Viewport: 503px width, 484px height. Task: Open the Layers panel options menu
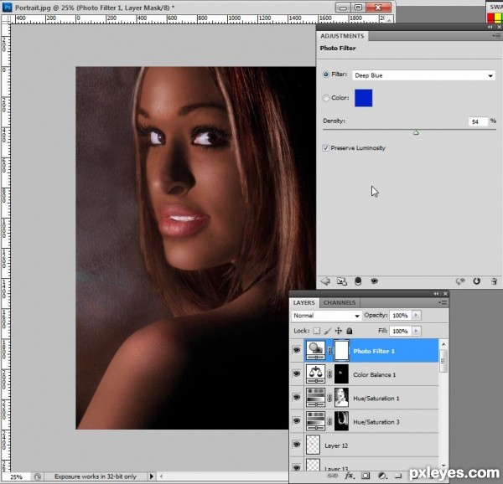click(x=443, y=302)
